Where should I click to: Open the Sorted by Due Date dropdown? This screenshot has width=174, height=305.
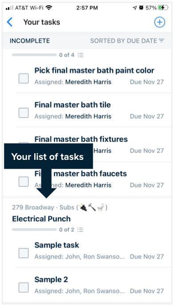127,41
